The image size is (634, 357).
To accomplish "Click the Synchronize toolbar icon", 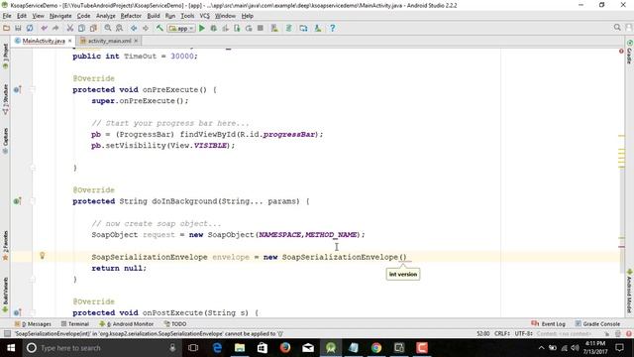I will pos(30,28).
